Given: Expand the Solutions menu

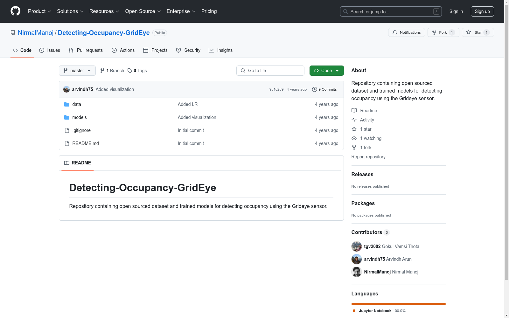Looking at the screenshot, I should pos(70,11).
